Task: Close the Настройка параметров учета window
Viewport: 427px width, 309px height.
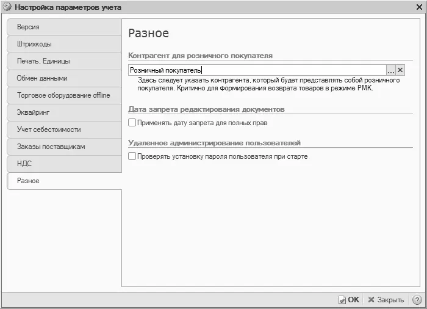Action: [x=420, y=7]
